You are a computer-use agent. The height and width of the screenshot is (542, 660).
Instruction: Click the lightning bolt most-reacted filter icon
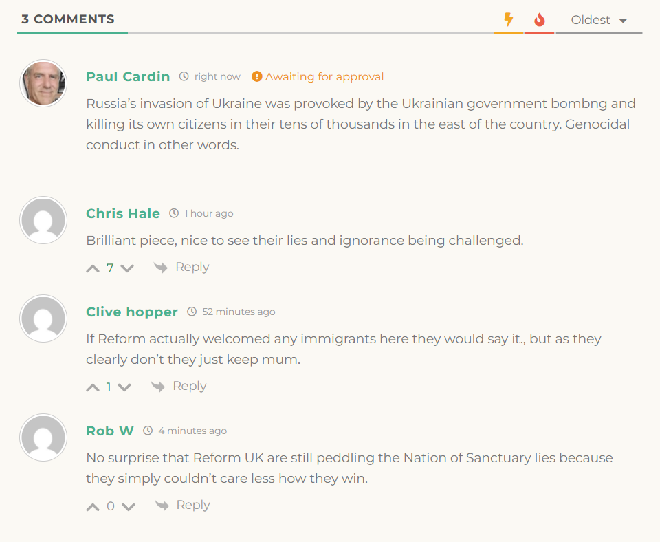(x=509, y=19)
